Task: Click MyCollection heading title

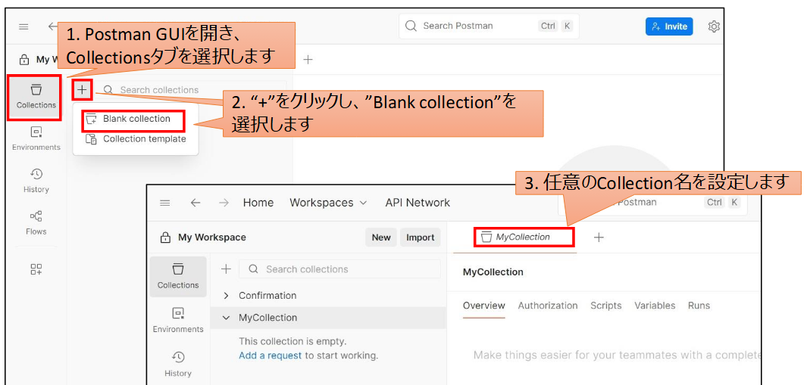Action: (493, 272)
